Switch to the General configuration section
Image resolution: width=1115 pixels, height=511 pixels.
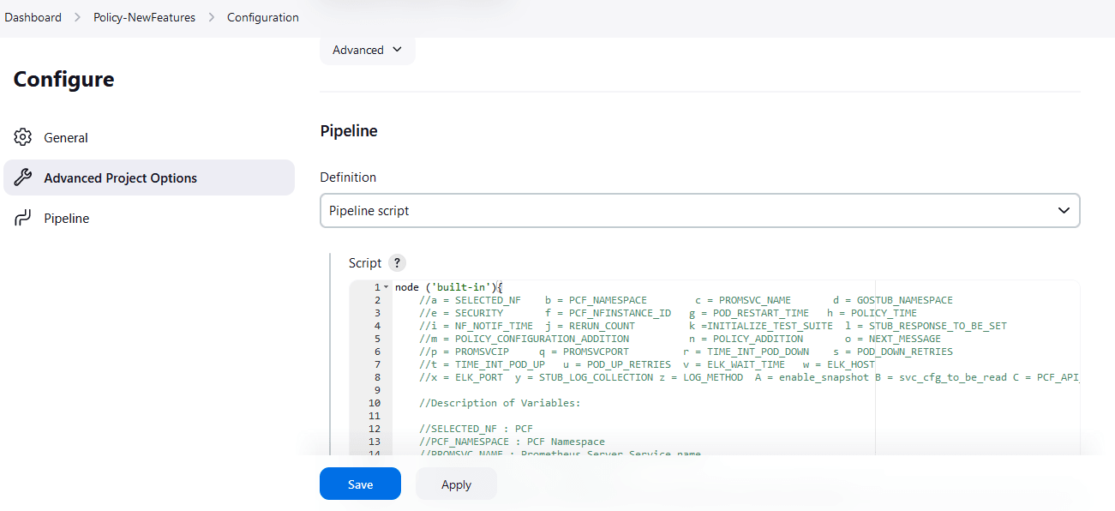pyautogui.click(x=66, y=137)
